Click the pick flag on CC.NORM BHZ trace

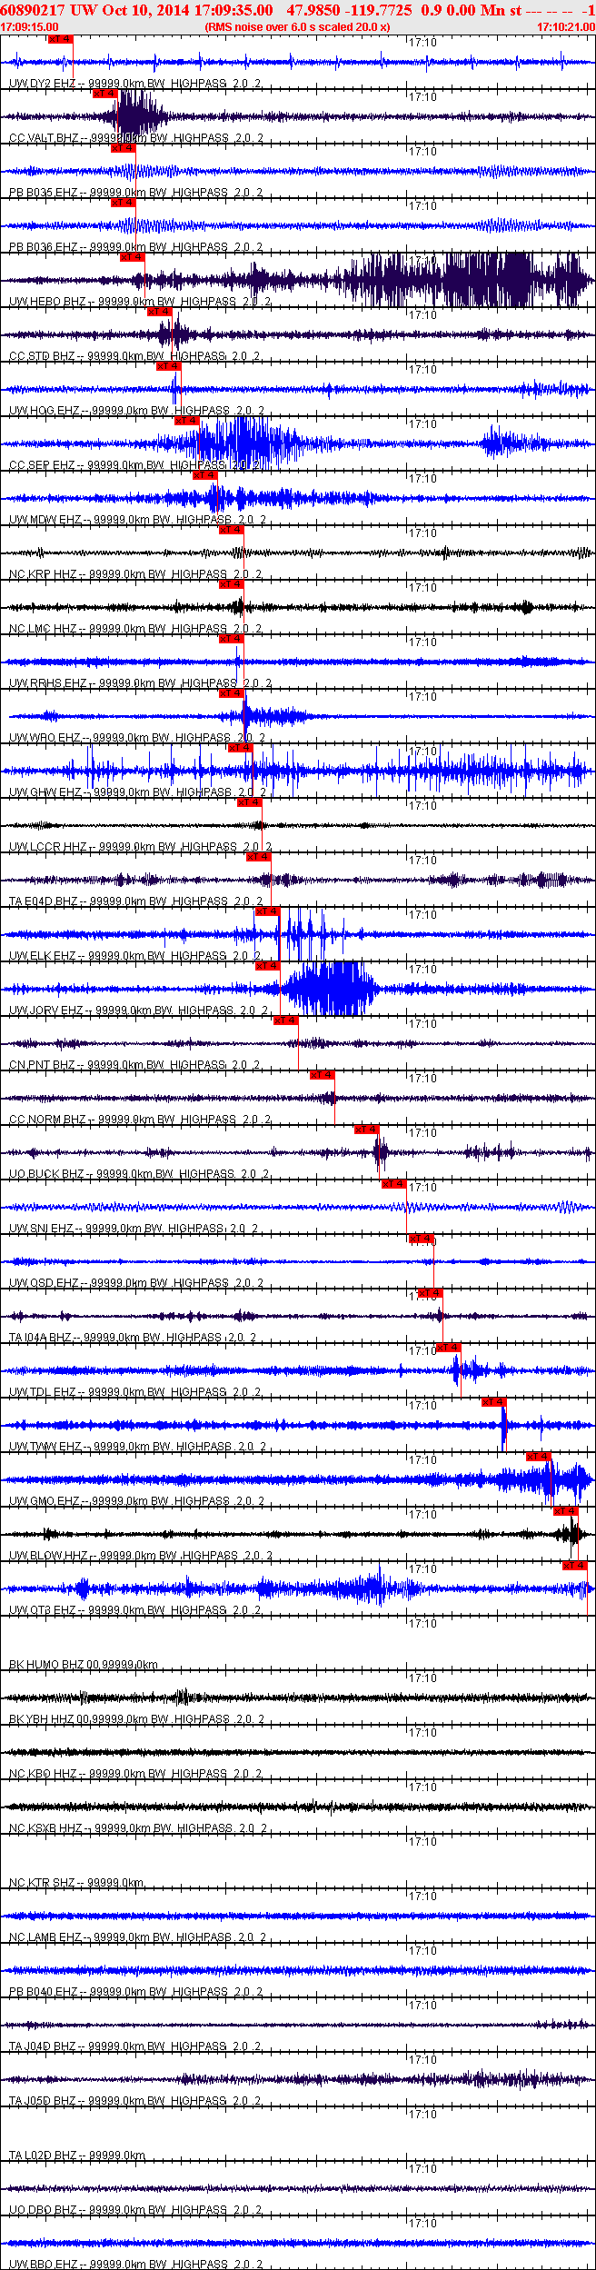(x=323, y=1075)
